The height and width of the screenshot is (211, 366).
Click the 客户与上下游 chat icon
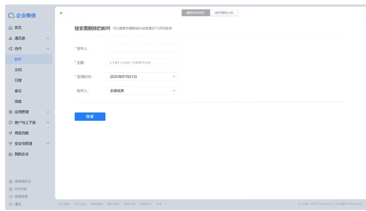11,123
